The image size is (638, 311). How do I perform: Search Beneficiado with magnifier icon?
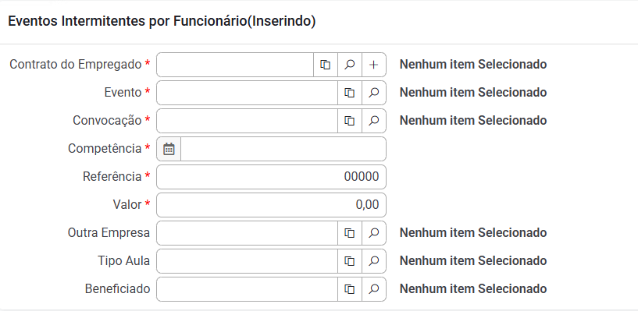coord(373,289)
